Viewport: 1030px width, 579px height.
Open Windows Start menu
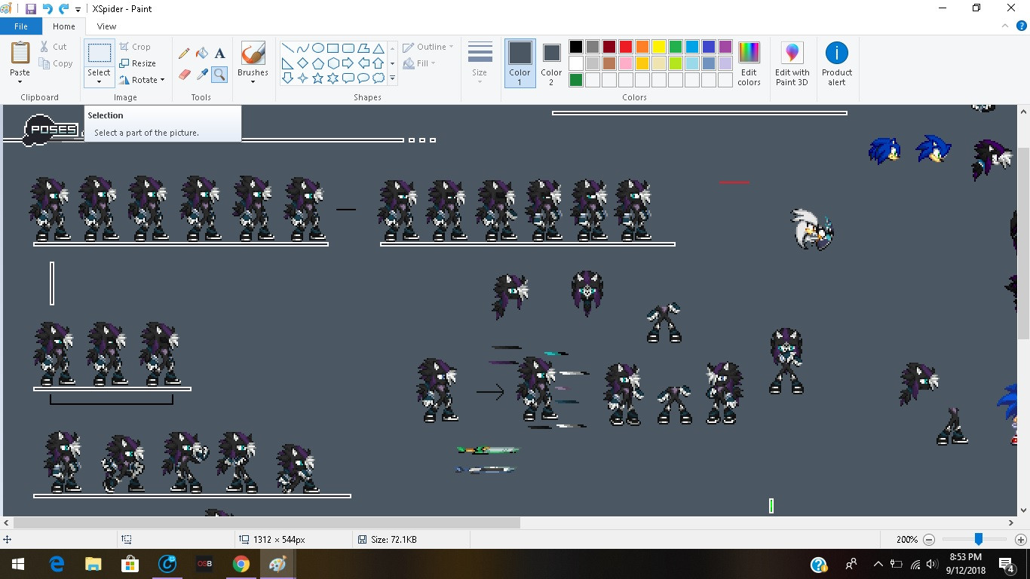click(18, 564)
